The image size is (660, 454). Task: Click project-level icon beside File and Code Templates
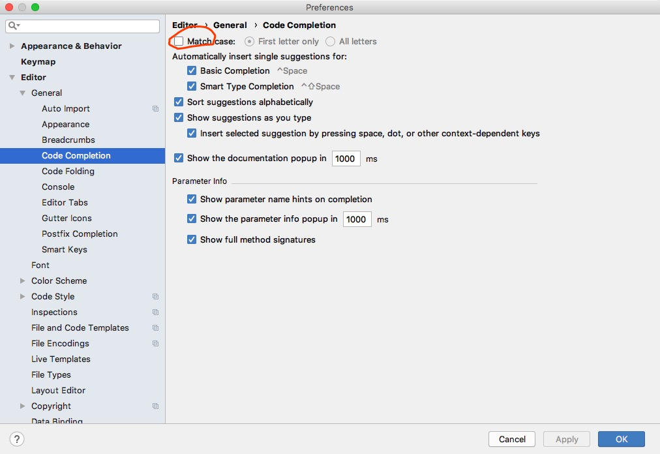(155, 327)
